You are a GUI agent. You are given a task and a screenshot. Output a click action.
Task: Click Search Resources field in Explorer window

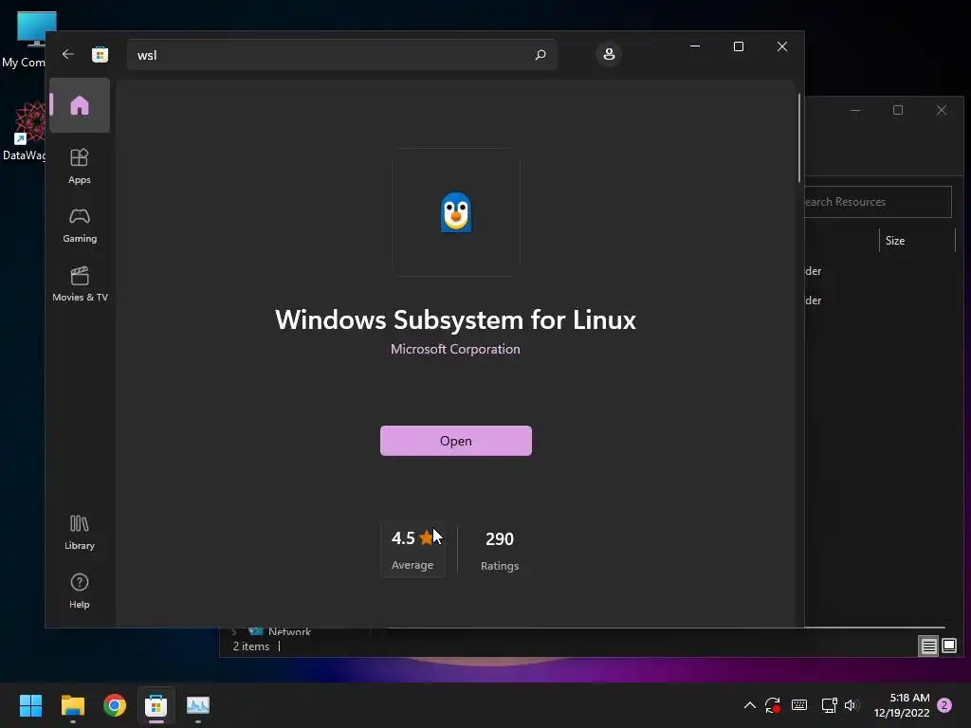point(877,202)
